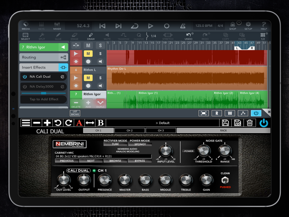
Task: Open the Mixer view
Action: [57, 26]
